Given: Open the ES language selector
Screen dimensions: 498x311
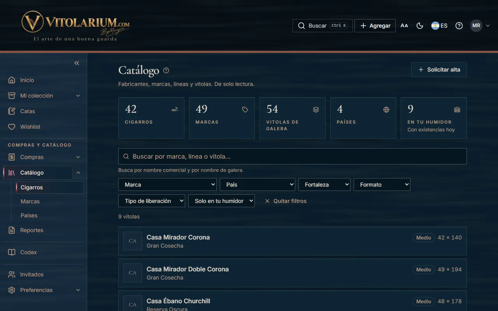Looking at the screenshot, I should pos(440,26).
